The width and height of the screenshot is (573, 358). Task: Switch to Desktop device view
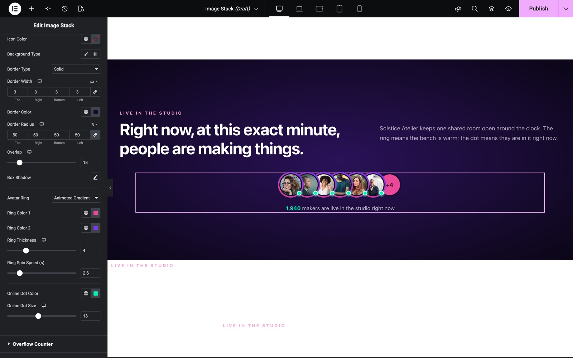pos(279,9)
